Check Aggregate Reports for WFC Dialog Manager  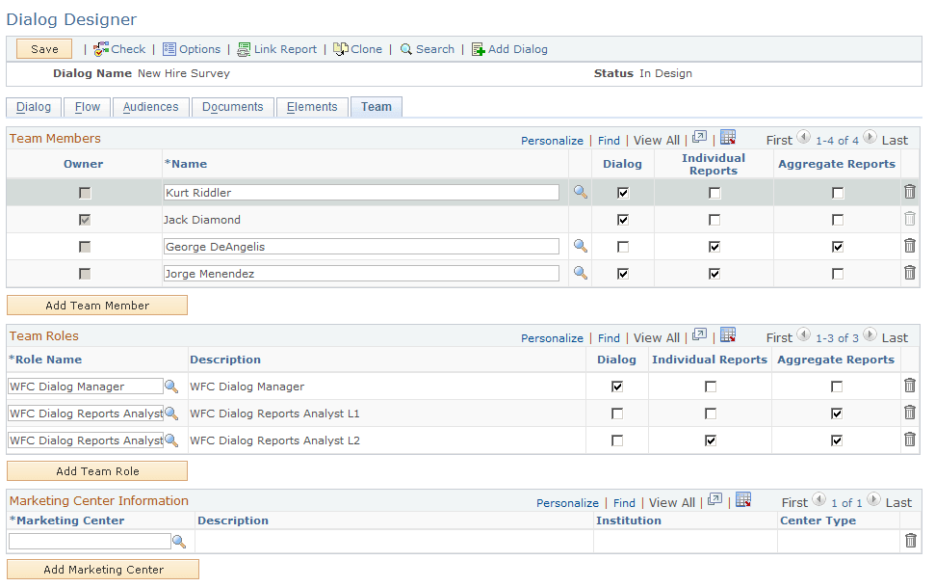point(836,386)
